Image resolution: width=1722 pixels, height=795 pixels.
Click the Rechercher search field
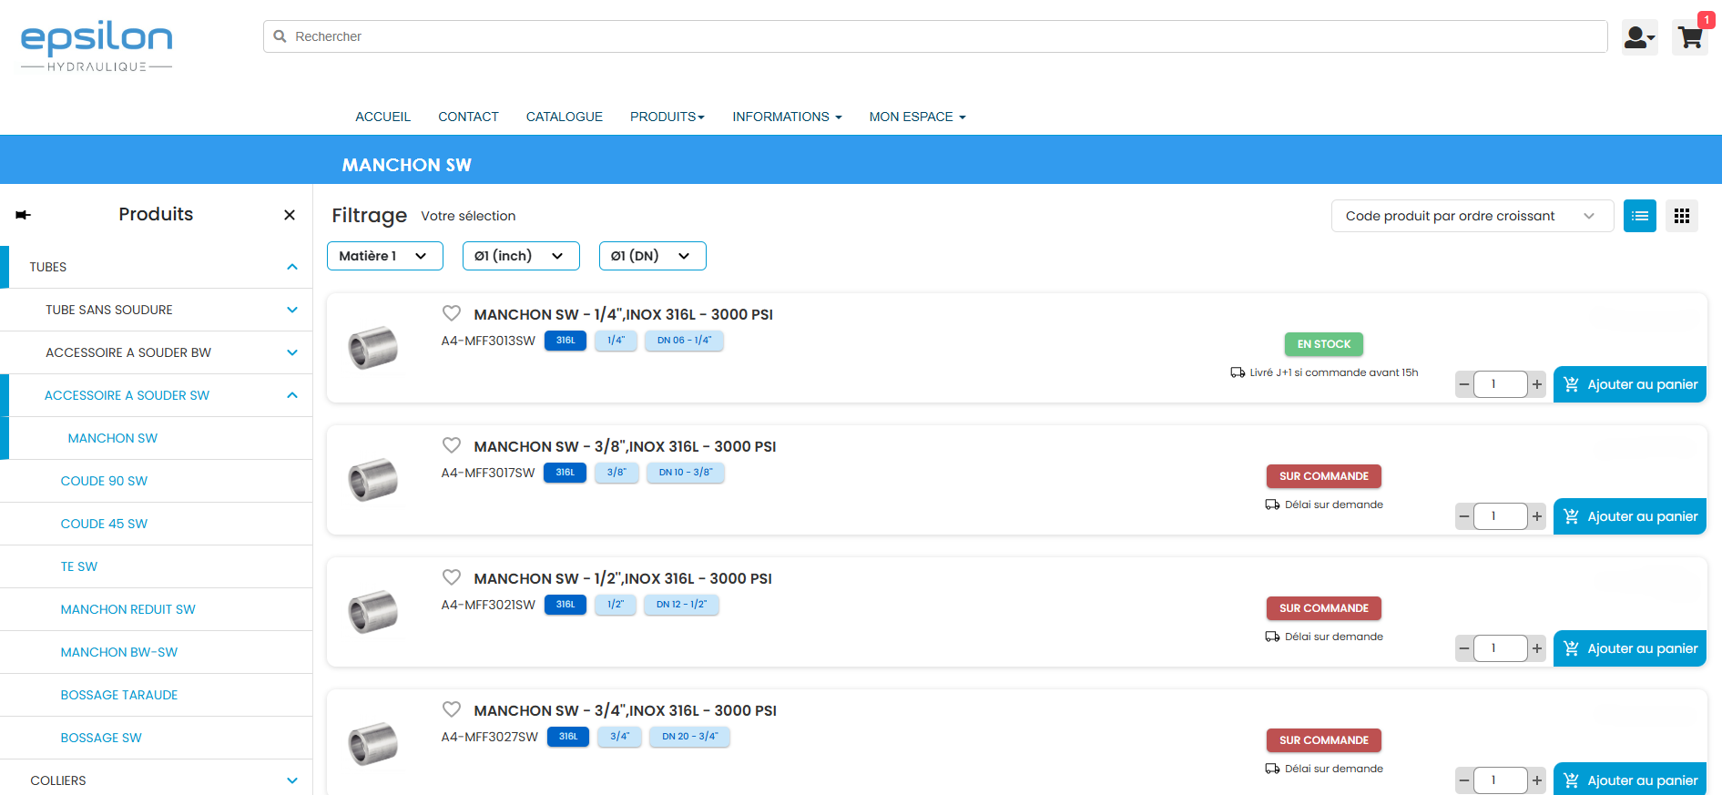coord(938,36)
